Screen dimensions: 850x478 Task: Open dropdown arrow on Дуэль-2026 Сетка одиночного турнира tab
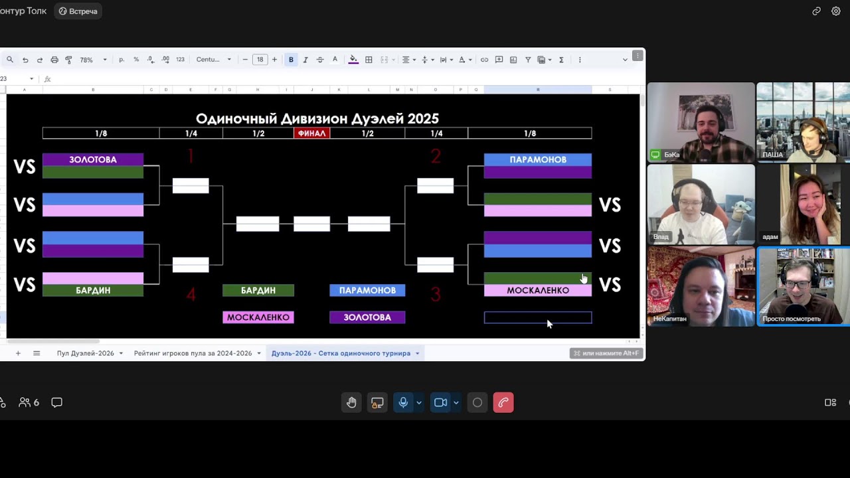click(x=417, y=353)
